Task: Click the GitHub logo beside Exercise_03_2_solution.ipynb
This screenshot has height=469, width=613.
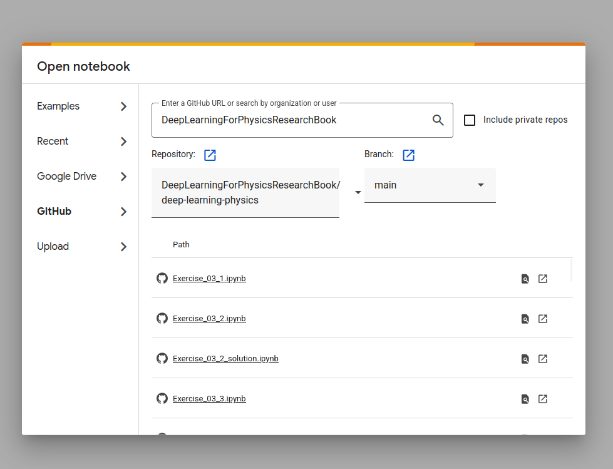Action: coord(162,358)
